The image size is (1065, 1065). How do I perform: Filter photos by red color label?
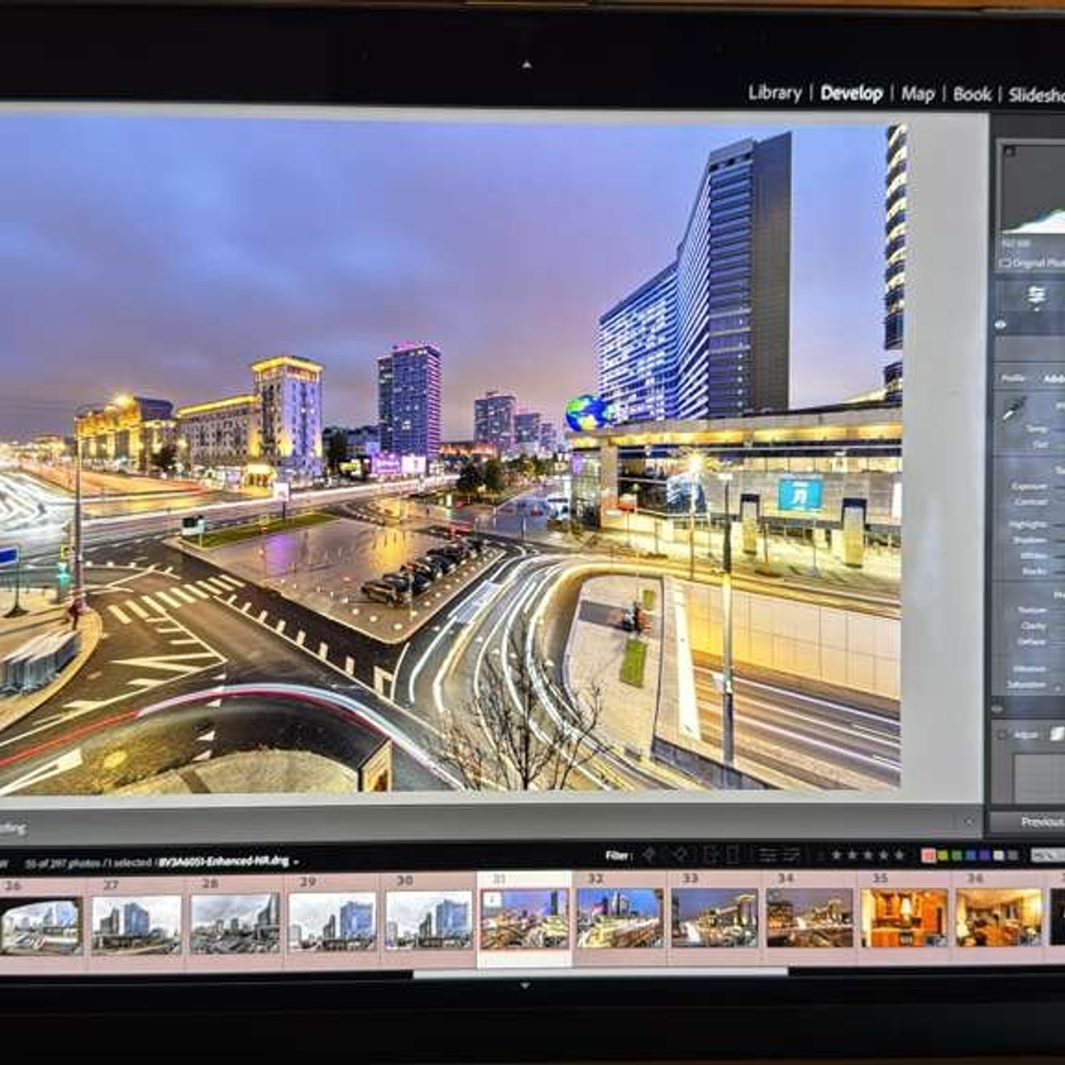pos(929,855)
